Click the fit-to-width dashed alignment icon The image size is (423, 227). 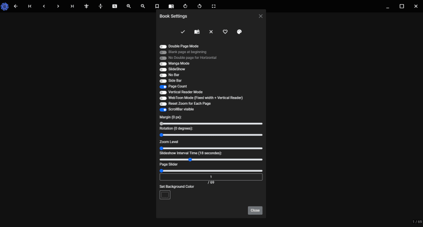tap(100, 6)
